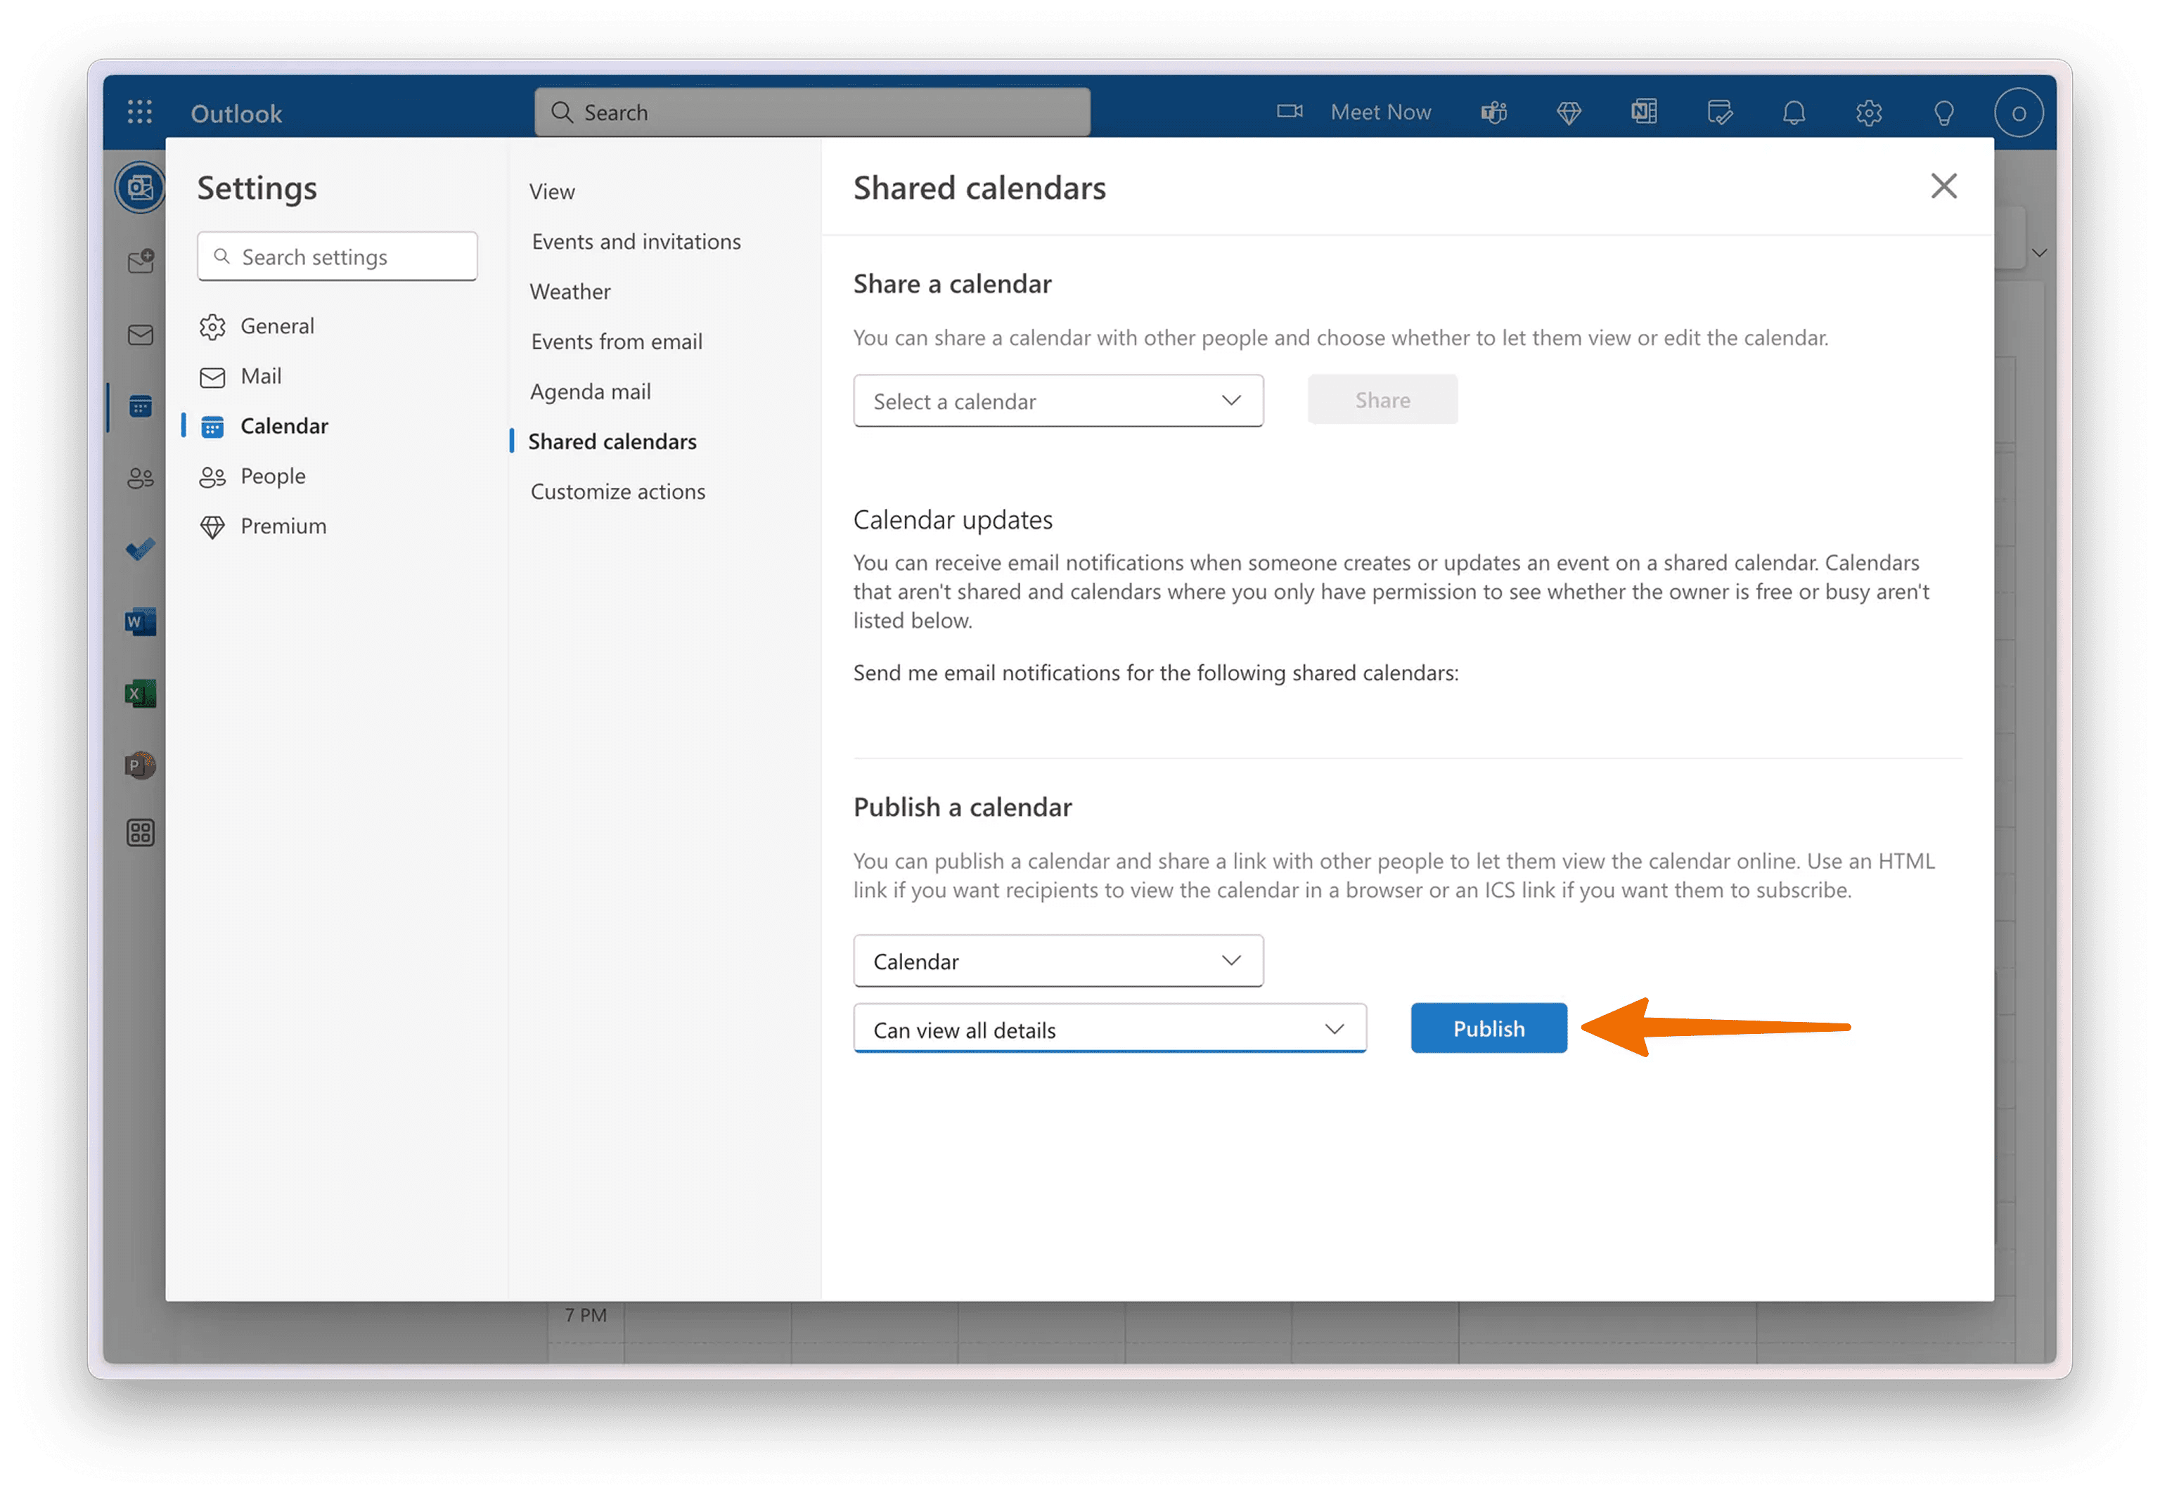The width and height of the screenshot is (2160, 1495).
Task: Open the notifications bell
Action: [1794, 112]
